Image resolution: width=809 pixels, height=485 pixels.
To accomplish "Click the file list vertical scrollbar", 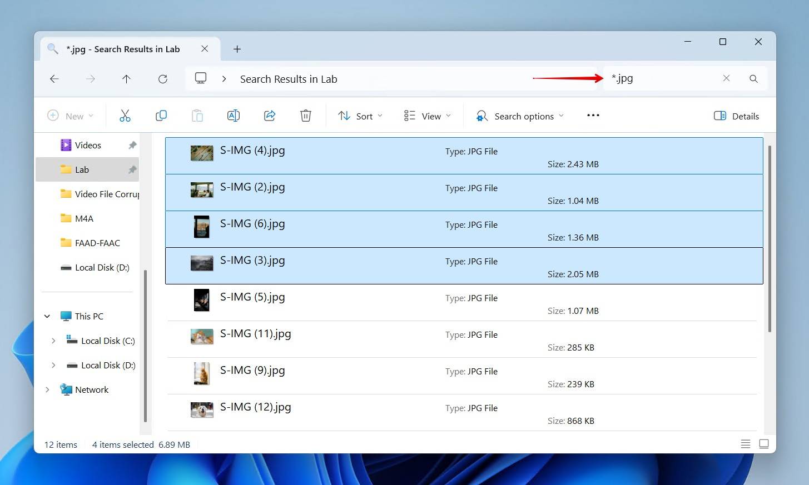I will click(x=770, y=239).
